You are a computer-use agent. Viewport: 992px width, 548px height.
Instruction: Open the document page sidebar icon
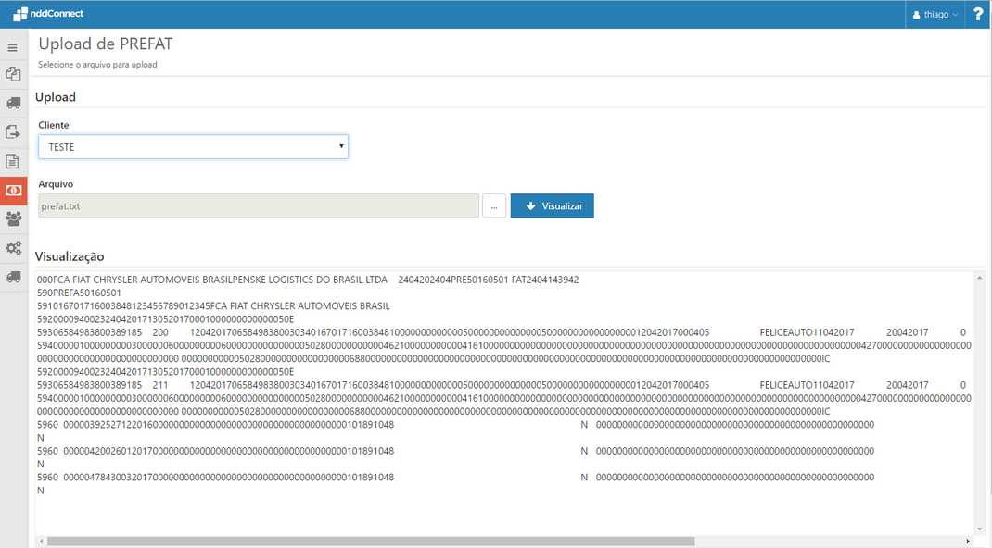click(x=13, y=161)
